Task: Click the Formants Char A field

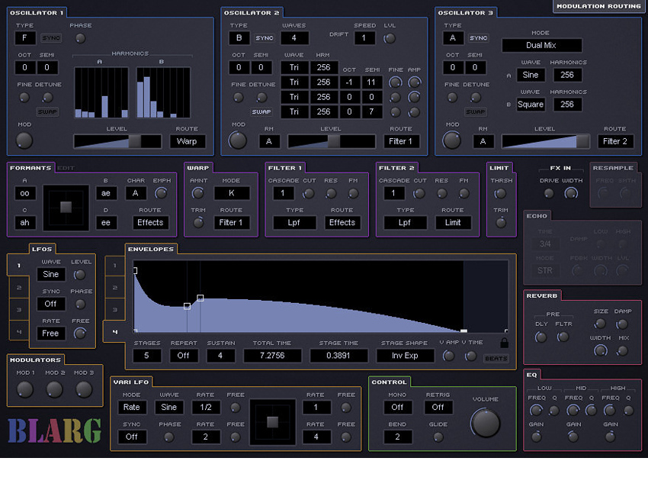Action: (136, 193)
